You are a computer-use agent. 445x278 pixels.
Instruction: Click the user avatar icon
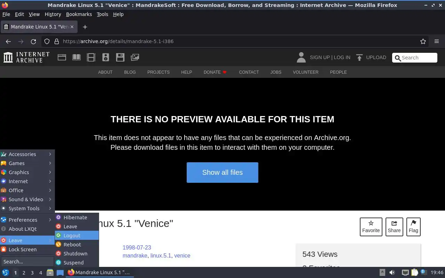click(301, 57)
